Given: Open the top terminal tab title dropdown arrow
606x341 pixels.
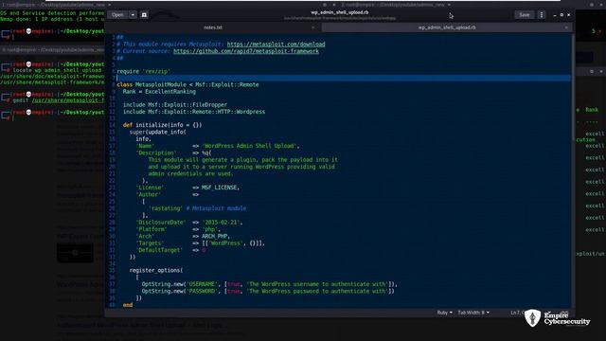Looking at the screenshot, I should click(x=110, y=5).
